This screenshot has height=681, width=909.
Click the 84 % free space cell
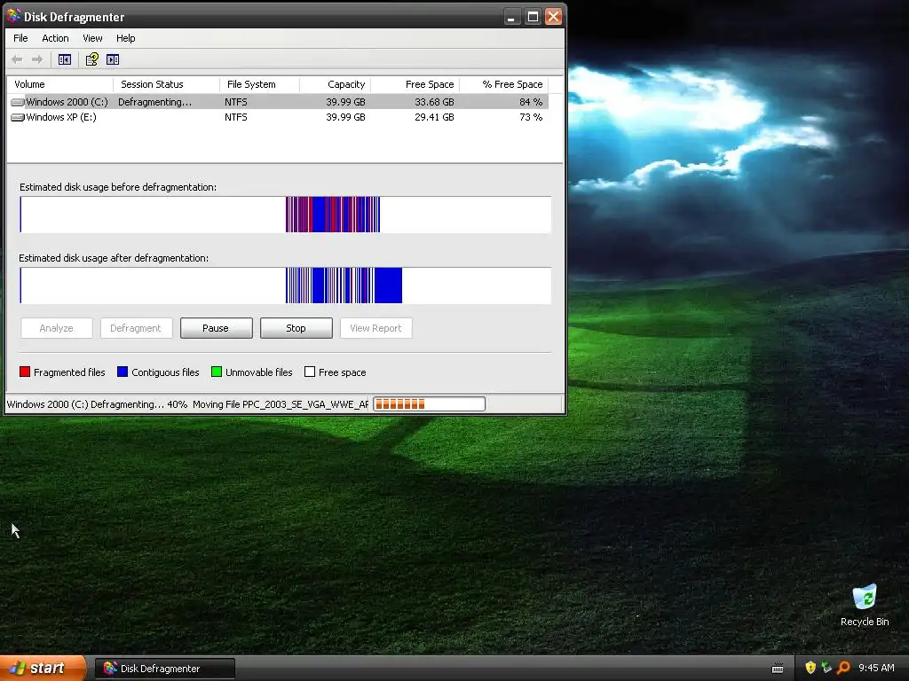531,102
